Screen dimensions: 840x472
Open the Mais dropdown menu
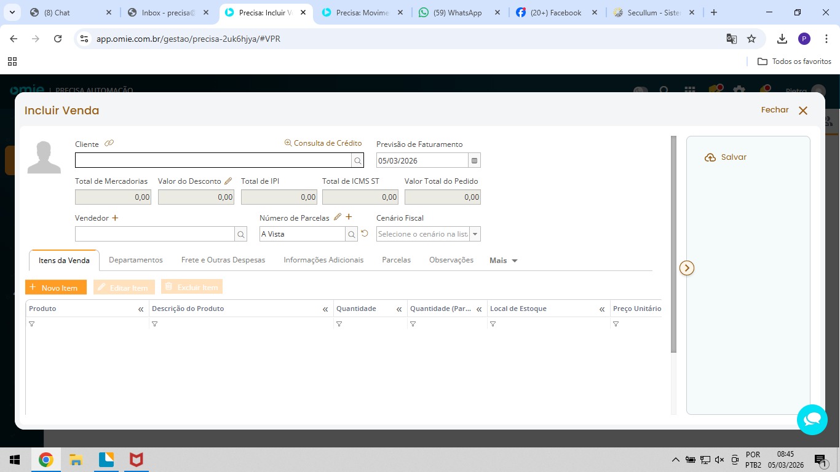(x=504, y=261)
